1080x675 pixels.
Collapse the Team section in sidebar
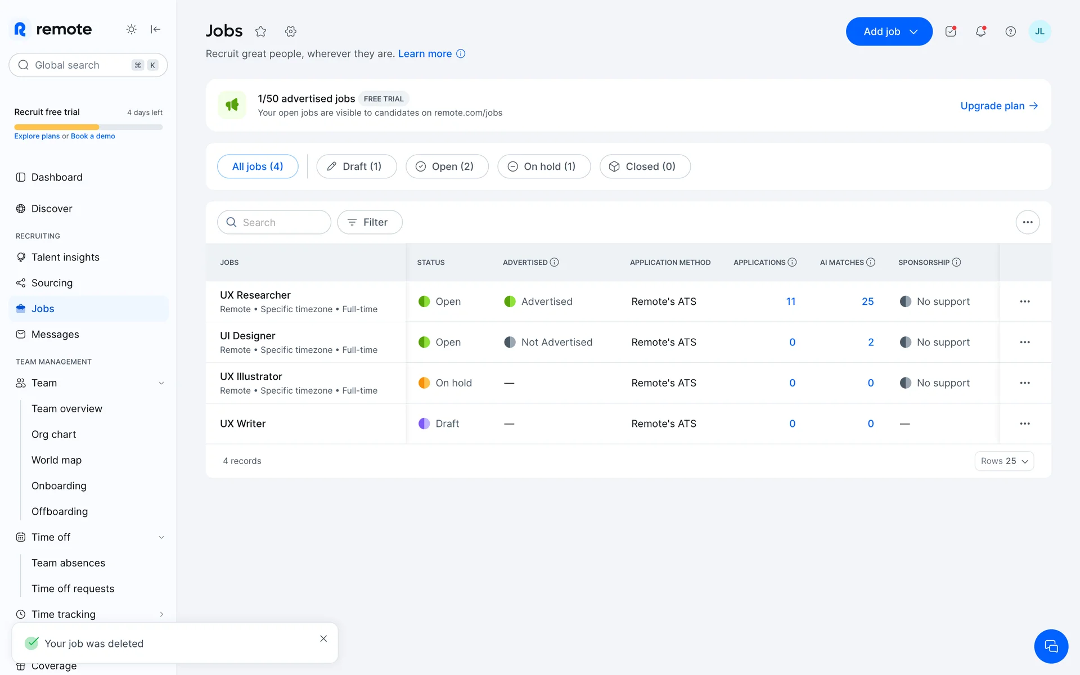[x=161, y=383]
